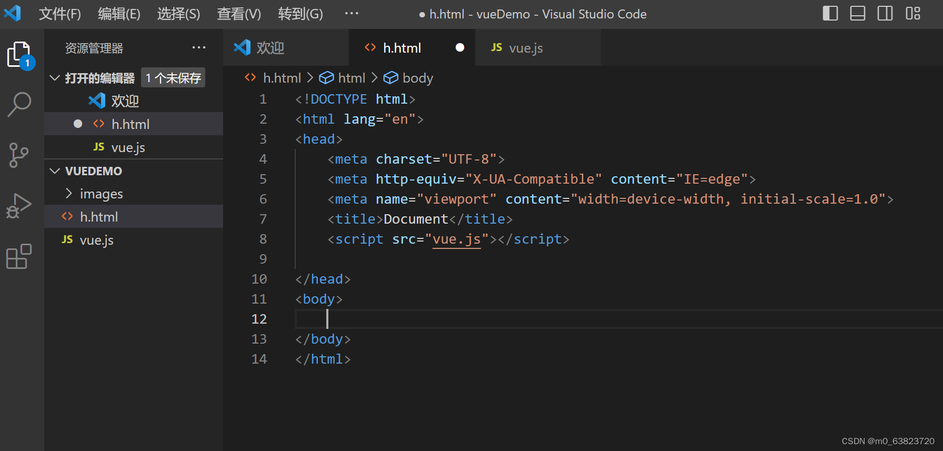The image size is (943, 451).
Task: Place cursor on empty line 12
Action: 619,319
